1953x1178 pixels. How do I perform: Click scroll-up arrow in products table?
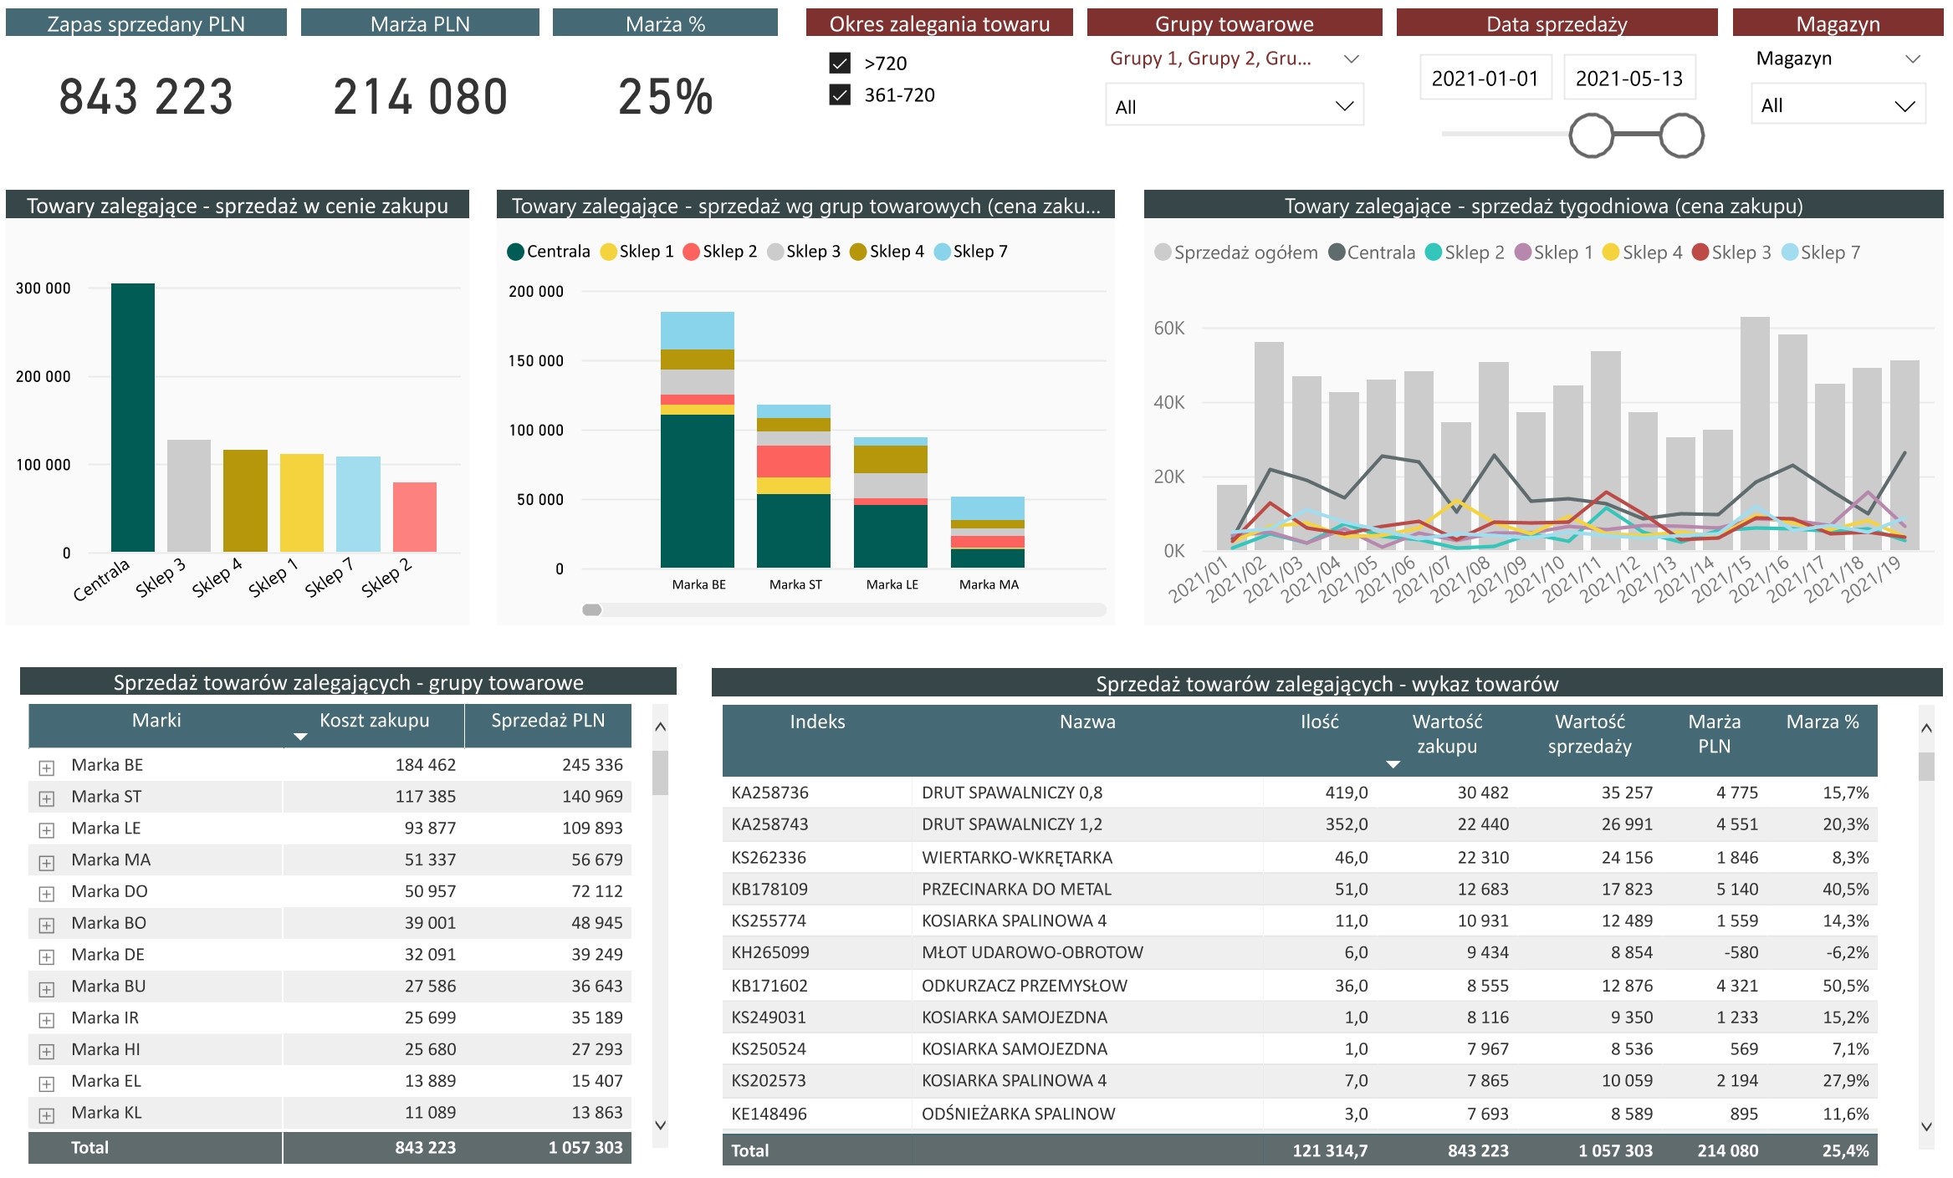[1926, 728]
